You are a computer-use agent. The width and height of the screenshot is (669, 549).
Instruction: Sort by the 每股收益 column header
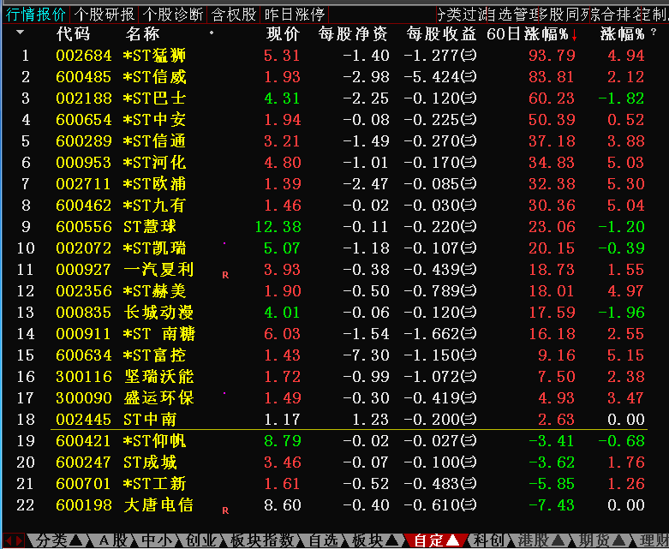[x=441, y=33]
